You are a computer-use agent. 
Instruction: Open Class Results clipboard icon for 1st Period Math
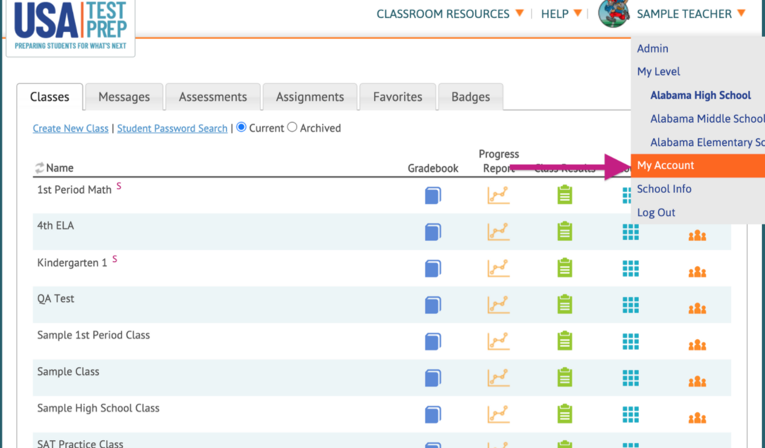click(565, 195)
